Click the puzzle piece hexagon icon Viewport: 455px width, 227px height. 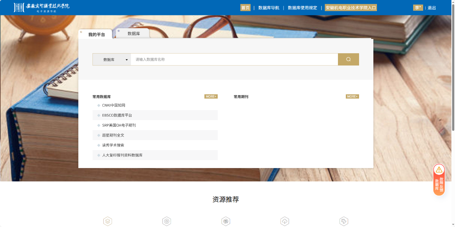coord(344,221)
